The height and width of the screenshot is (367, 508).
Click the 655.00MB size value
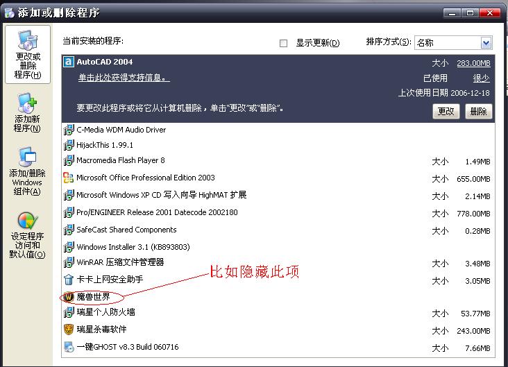(473, 179)
